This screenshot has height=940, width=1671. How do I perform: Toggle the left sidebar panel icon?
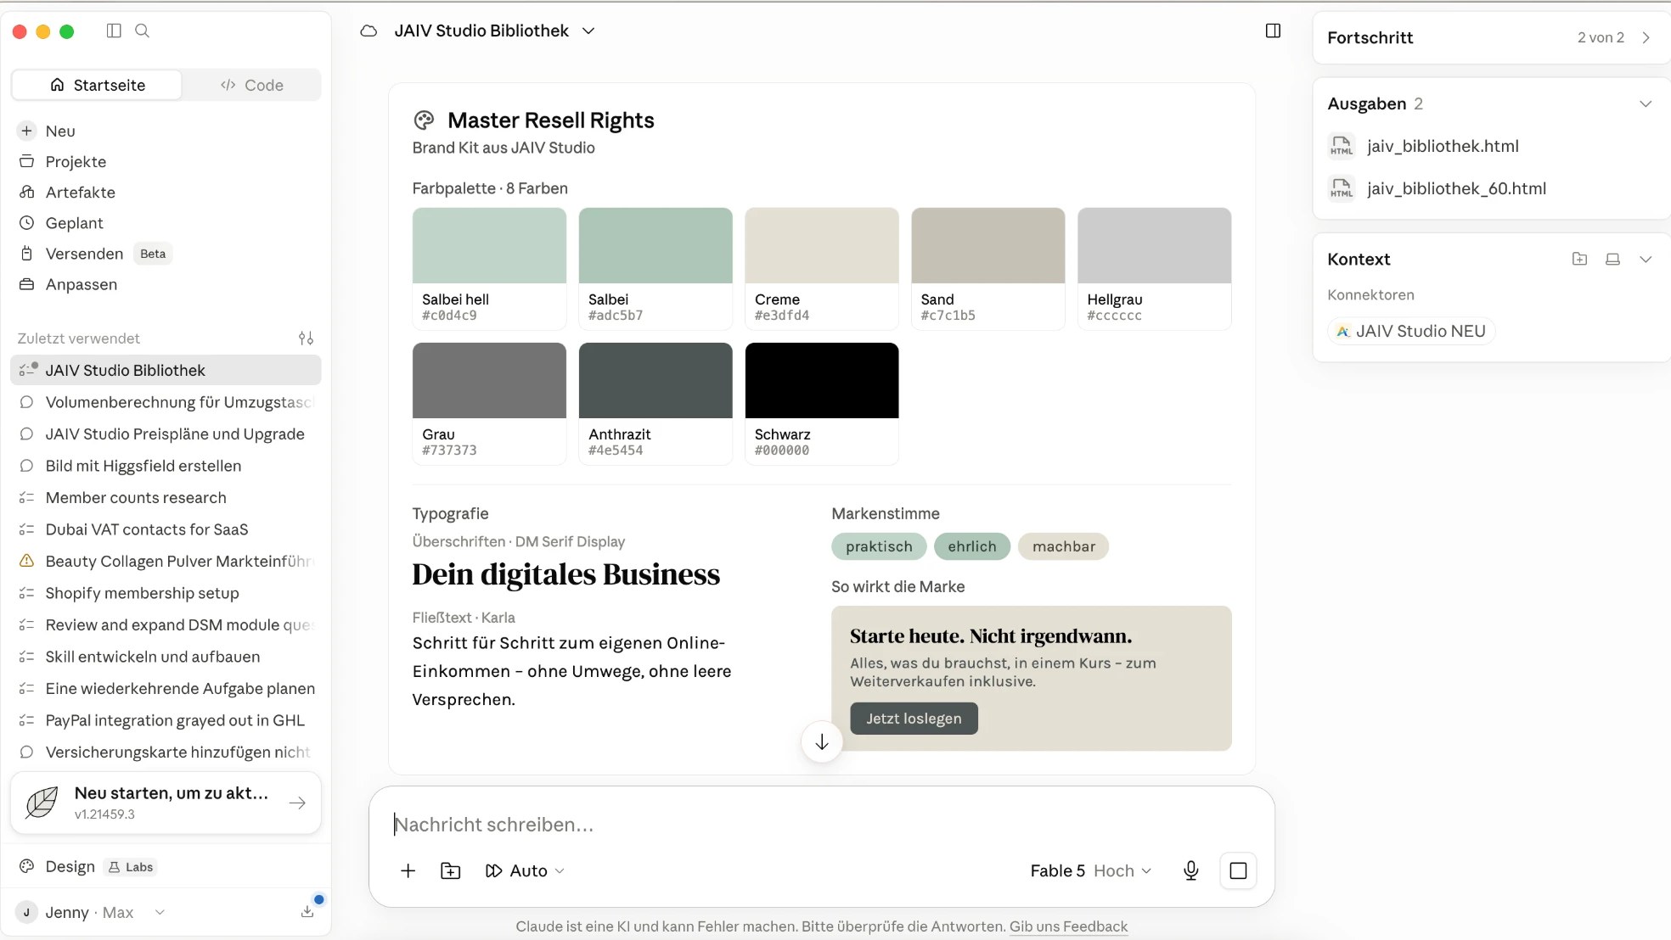[x=114, y=31]
